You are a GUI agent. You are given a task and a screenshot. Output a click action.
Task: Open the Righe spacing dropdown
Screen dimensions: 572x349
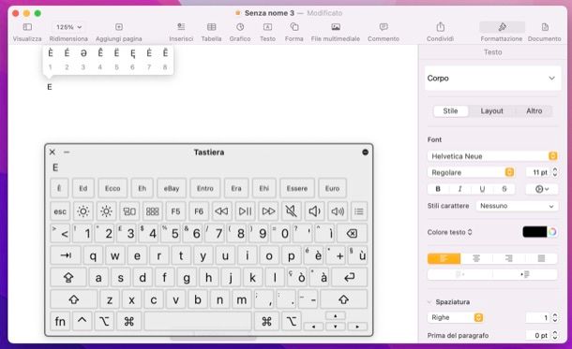(456, 317)
